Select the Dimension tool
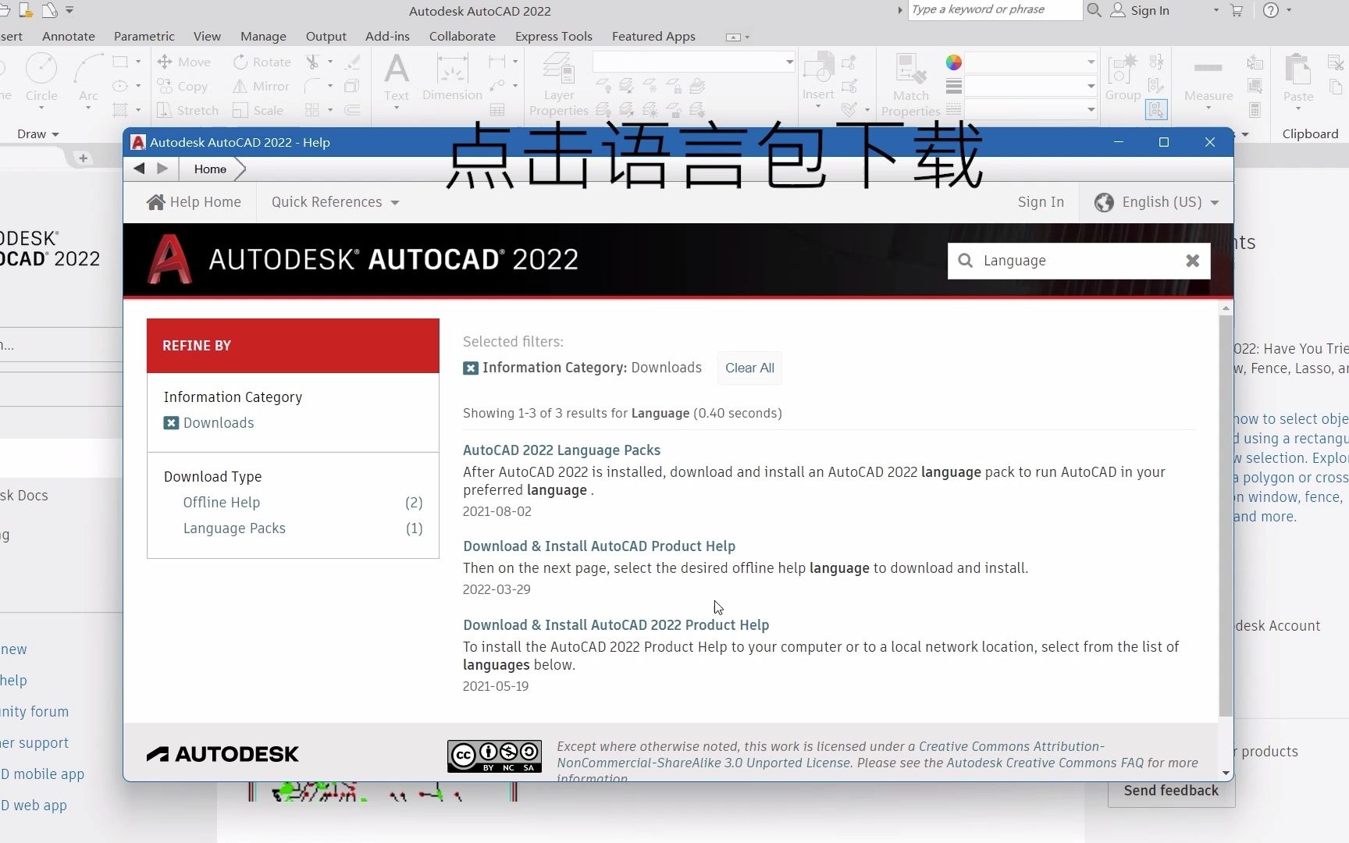Viewport: 1349px width, 843px height. pos(452,76)
